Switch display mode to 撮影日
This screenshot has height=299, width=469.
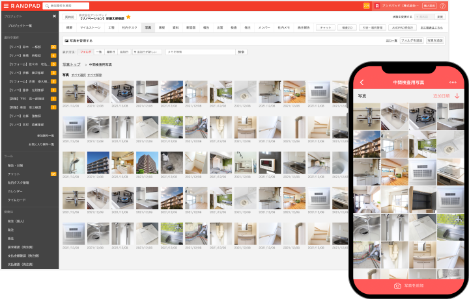pyautogui.click(x=111, y=51)
